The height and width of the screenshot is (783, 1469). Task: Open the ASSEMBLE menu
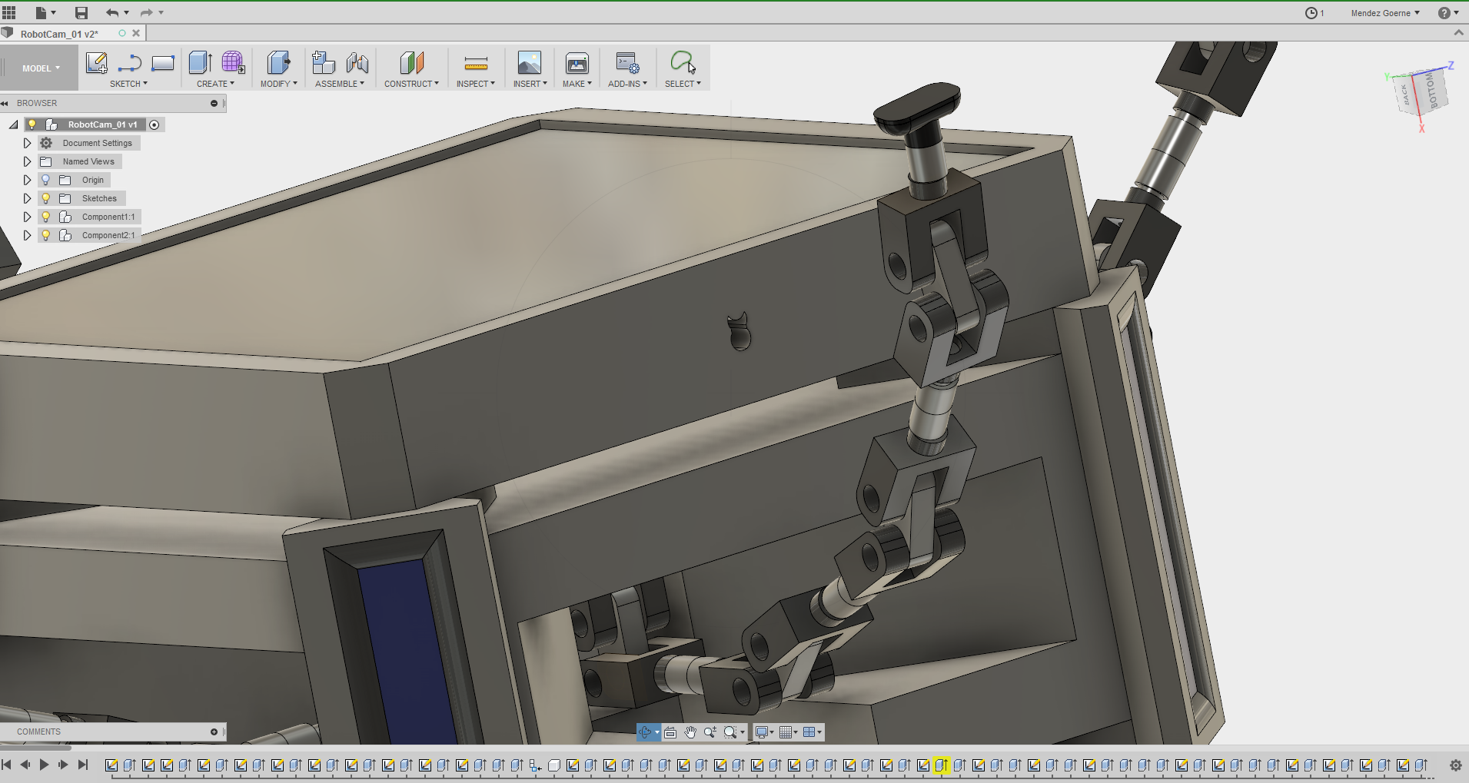pyautogui.click(x=340, y=84)
